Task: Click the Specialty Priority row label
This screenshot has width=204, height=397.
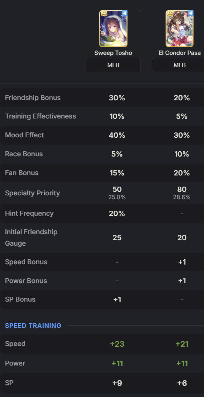Action: click(x=32, y=193)
